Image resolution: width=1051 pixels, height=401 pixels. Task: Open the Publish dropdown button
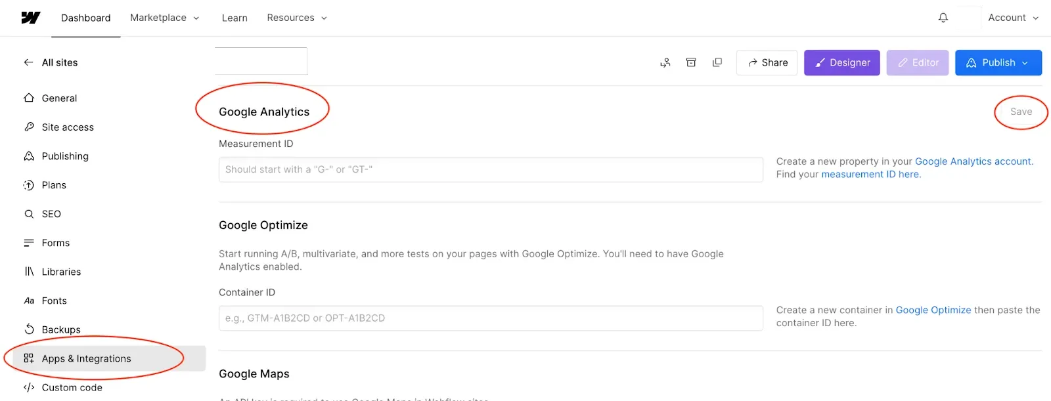998,62
